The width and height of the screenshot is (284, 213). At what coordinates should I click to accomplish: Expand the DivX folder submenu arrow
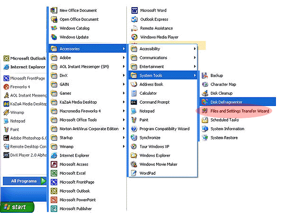[124, 75]
